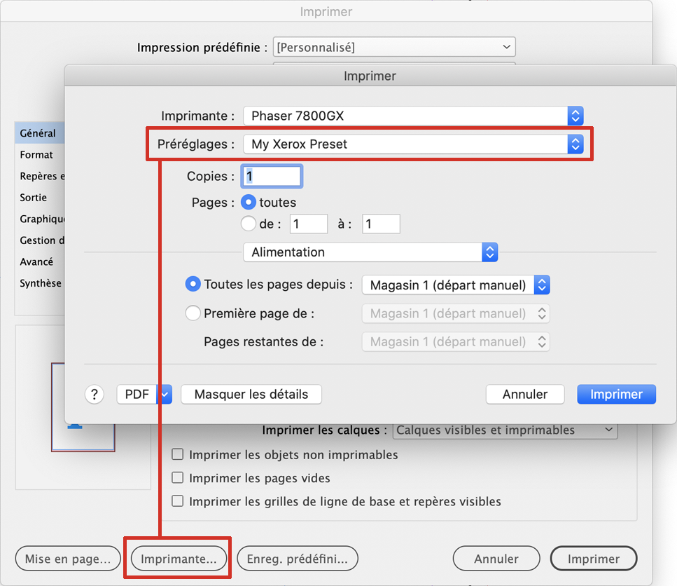
Task: Click the highlighted "Imprimante..." button
Action: click(x=177, y=558)
